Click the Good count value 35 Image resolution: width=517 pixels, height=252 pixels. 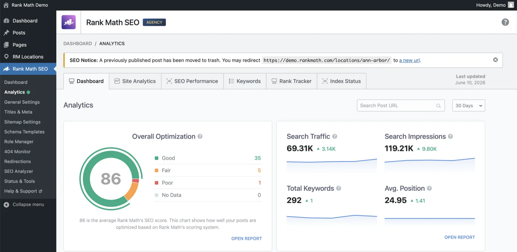[258, 158]
